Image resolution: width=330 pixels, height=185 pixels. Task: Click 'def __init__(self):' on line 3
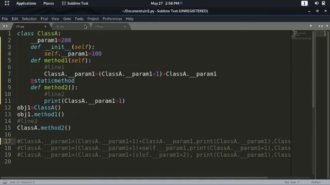(x=62, y=47)
